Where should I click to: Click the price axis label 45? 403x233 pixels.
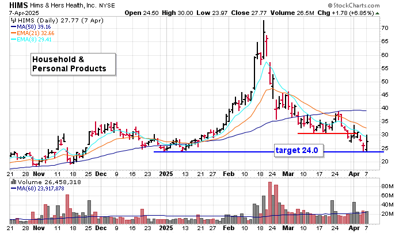[x=385, y=95]
